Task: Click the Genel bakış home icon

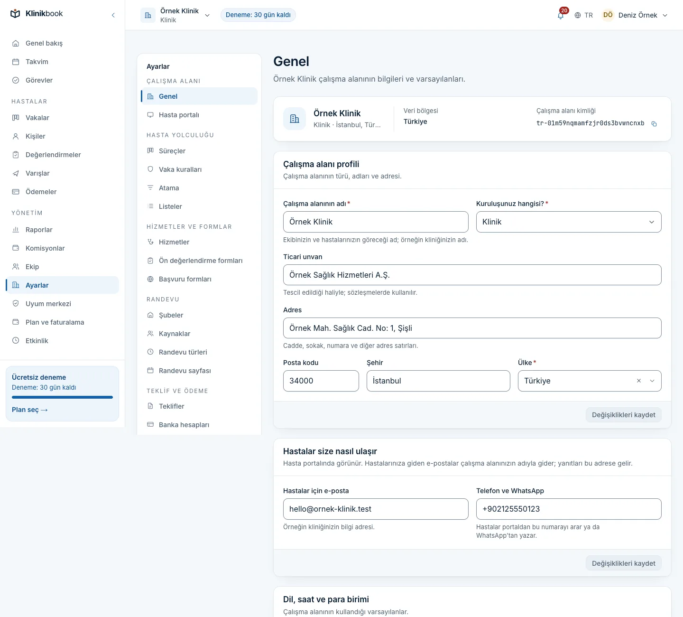Action: point(16,43)
